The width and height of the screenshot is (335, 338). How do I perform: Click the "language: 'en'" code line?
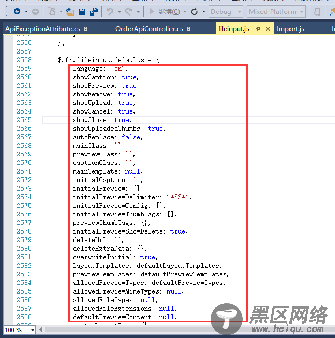pos(100,69)
